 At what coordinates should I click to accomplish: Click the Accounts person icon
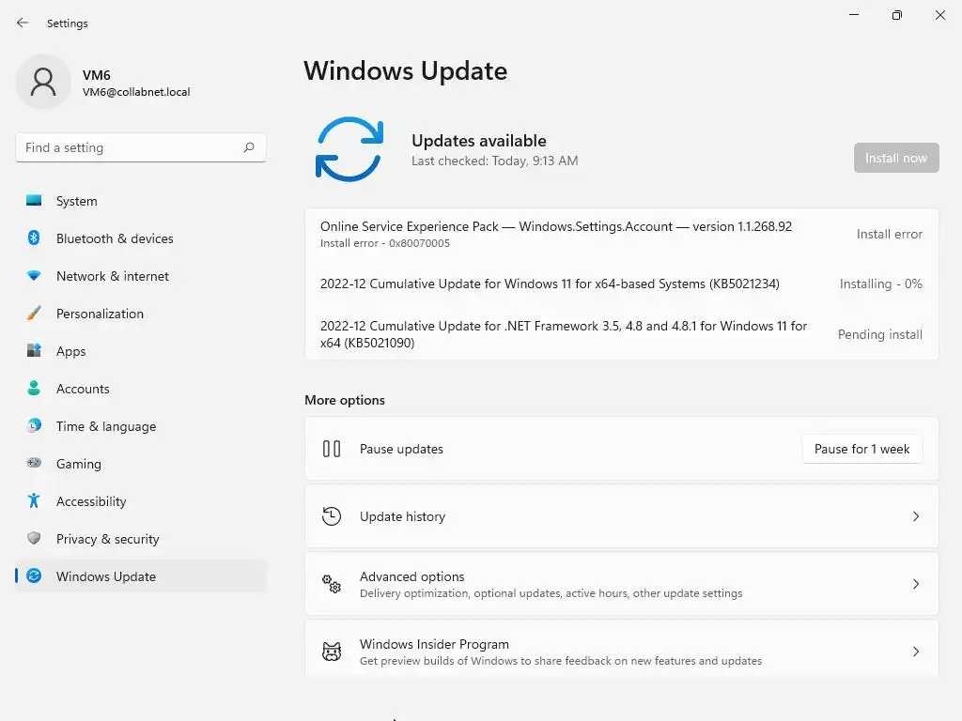point(34,388)
